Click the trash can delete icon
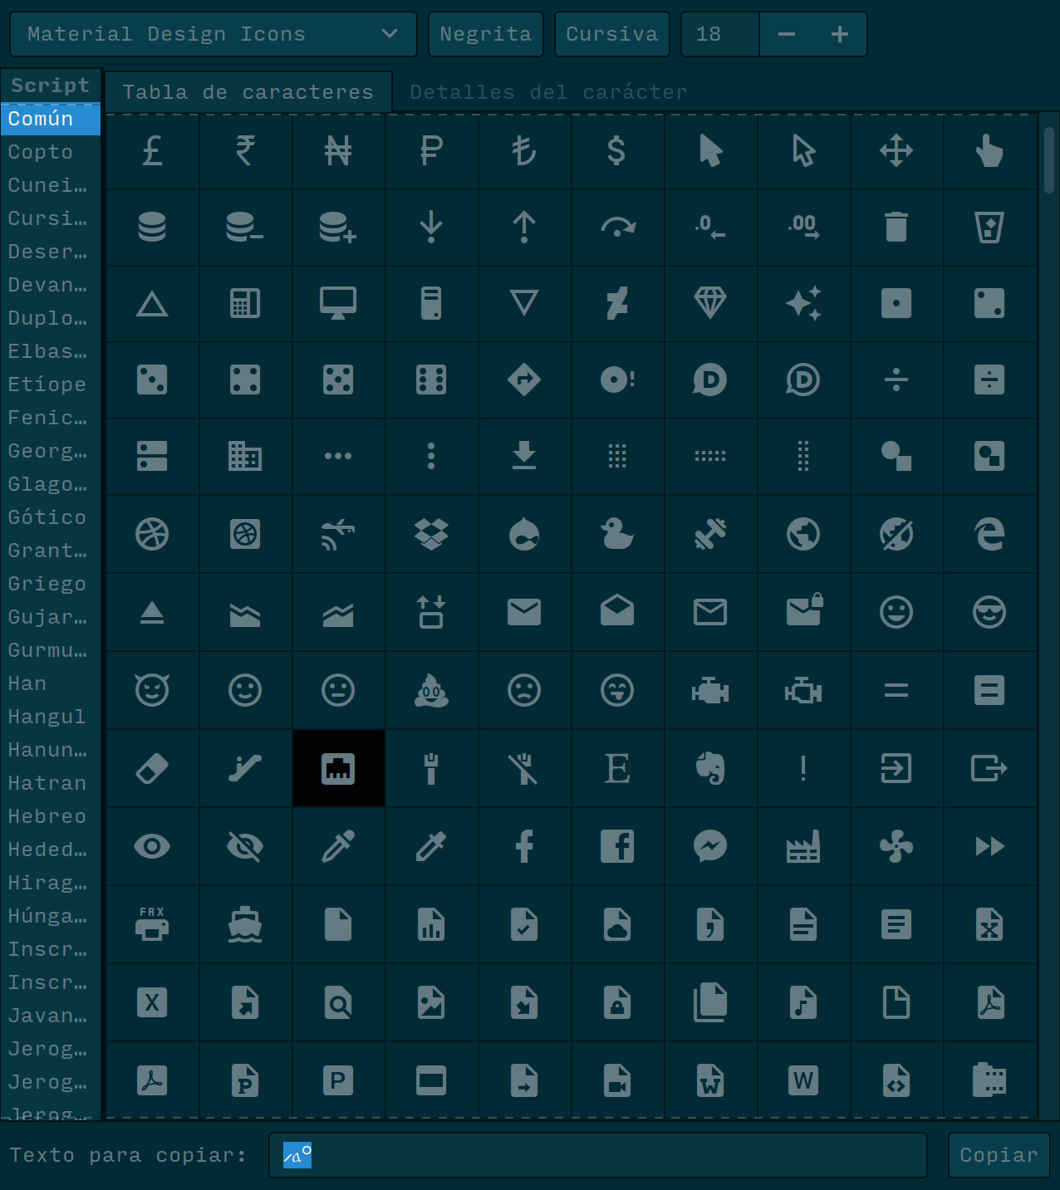 [x=897, y=228]
